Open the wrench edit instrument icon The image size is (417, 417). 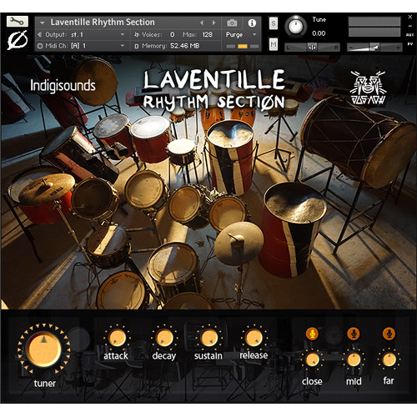coord(18,21)
